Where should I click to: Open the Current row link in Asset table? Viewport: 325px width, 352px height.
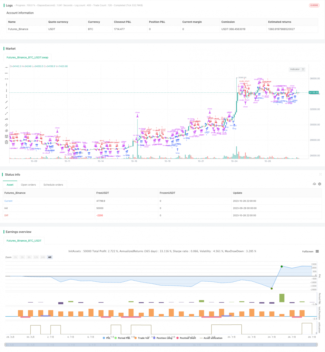8,201
